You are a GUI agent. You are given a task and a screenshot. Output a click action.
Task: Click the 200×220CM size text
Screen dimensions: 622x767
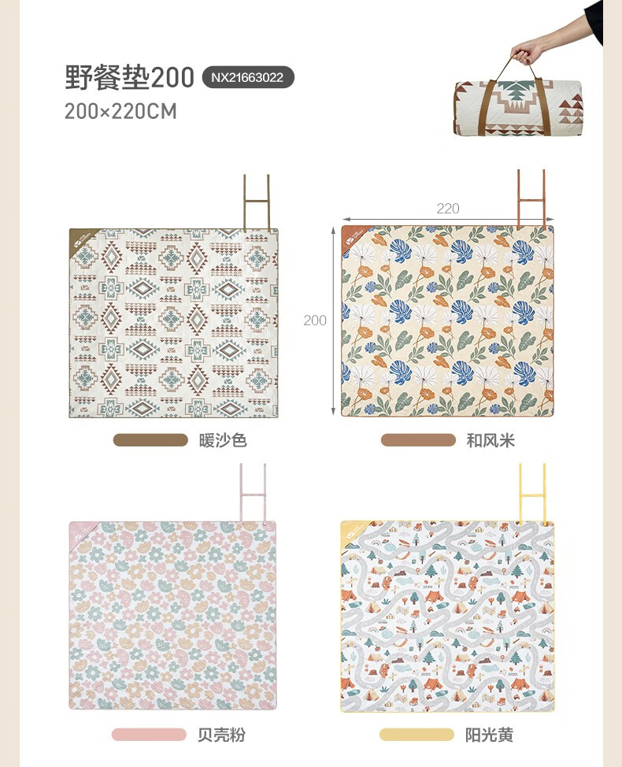[120, 112]
